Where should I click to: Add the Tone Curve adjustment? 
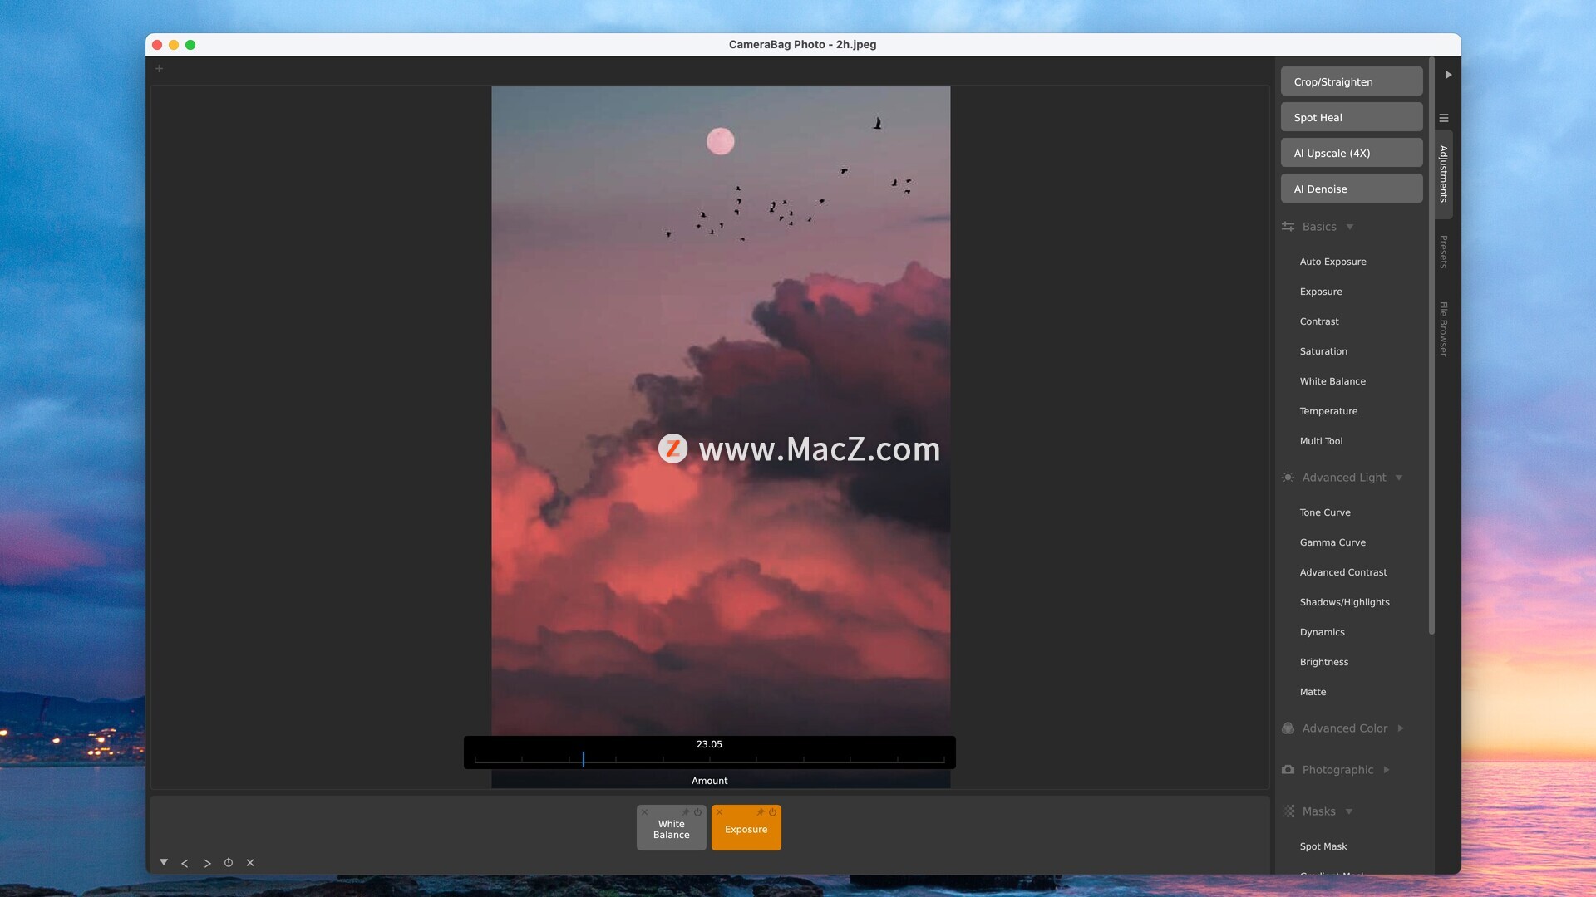[x=1325, y=512]
